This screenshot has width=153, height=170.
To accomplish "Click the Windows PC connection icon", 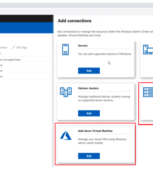I will pyautogui.click(x=148, y=50).
